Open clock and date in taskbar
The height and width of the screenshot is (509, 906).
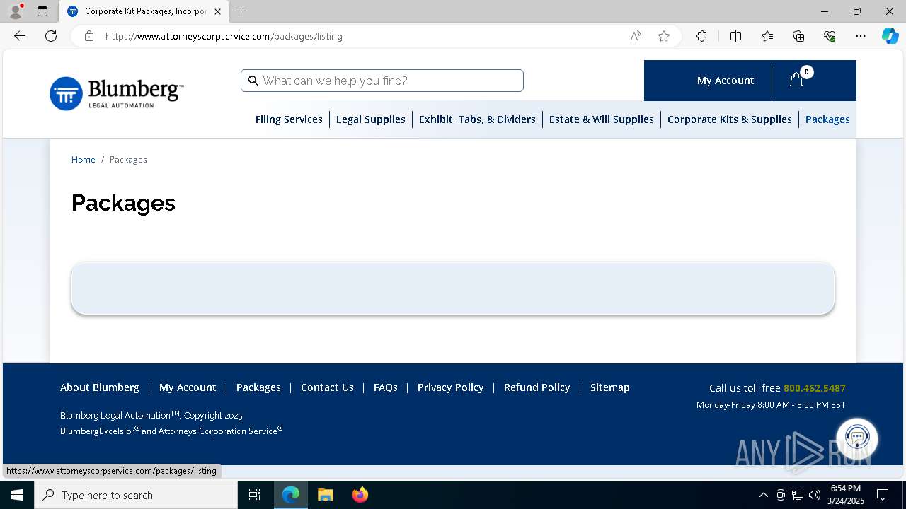[x=847, y=495]
